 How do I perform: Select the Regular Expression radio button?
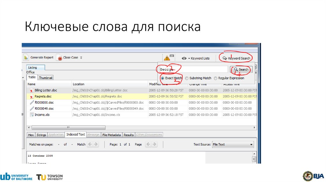point(216,78)
